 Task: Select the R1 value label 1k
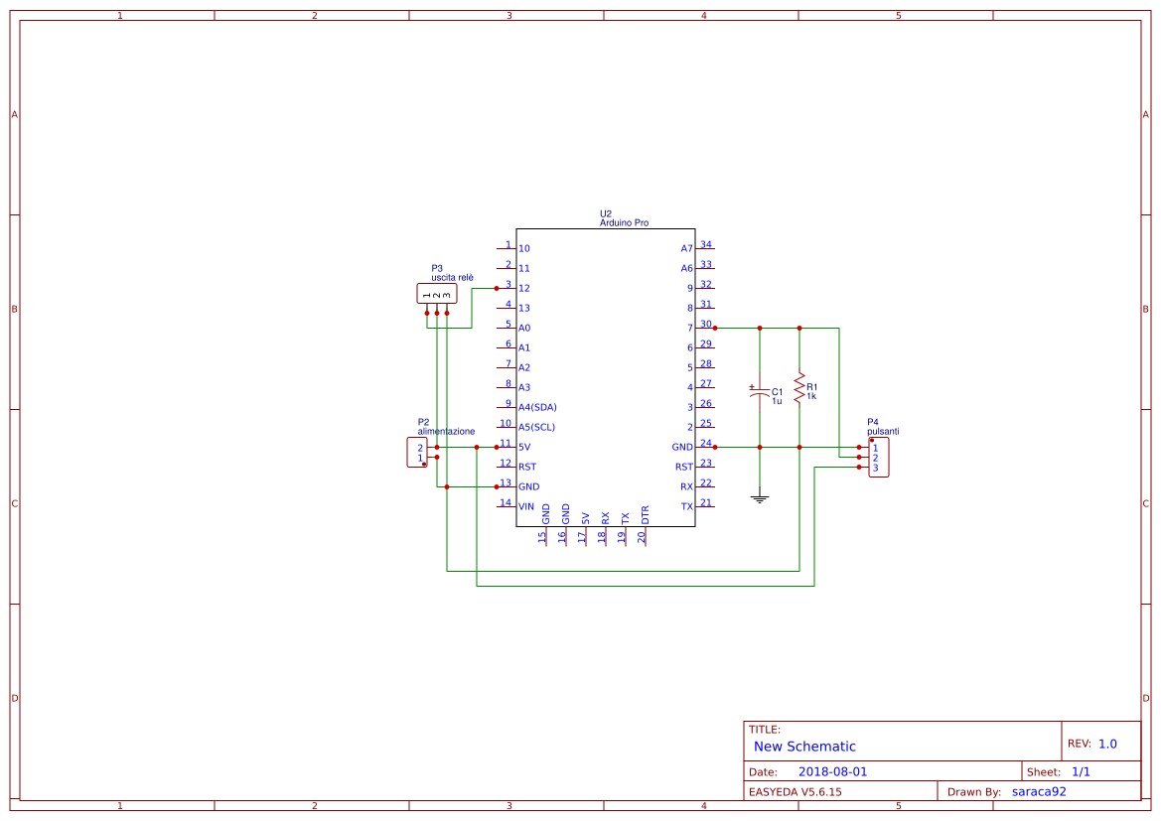click(810, 395)
